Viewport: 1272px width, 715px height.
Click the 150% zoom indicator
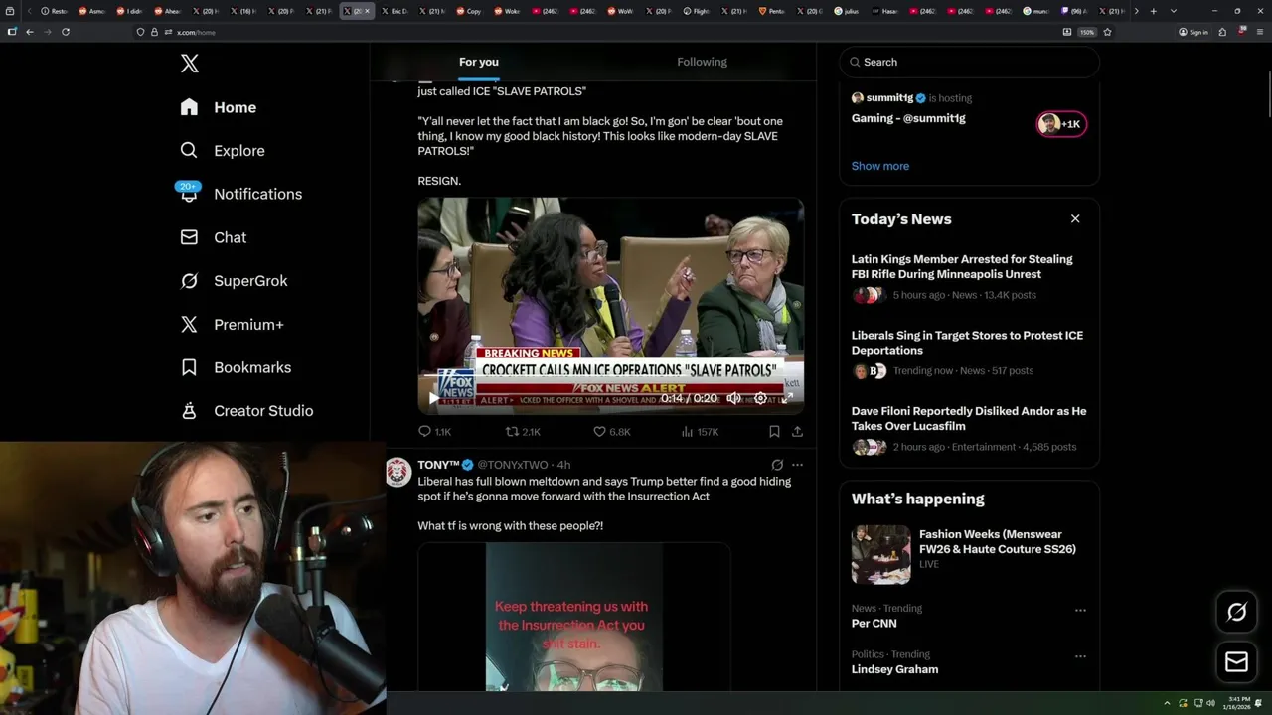click(x=1087, y=32)
